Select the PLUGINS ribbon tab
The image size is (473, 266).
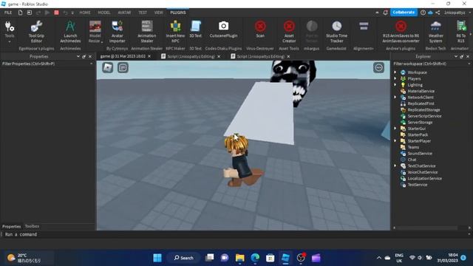(x=178, y=13)
